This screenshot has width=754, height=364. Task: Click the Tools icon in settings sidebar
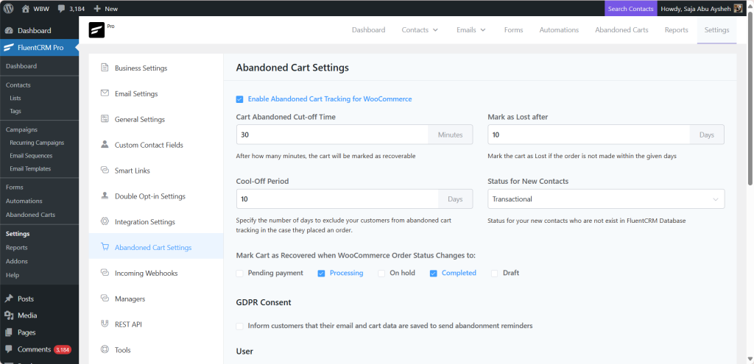coord(105,349)
